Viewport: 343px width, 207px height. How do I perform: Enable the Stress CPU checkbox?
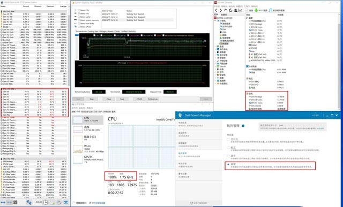tap(79, 10)
